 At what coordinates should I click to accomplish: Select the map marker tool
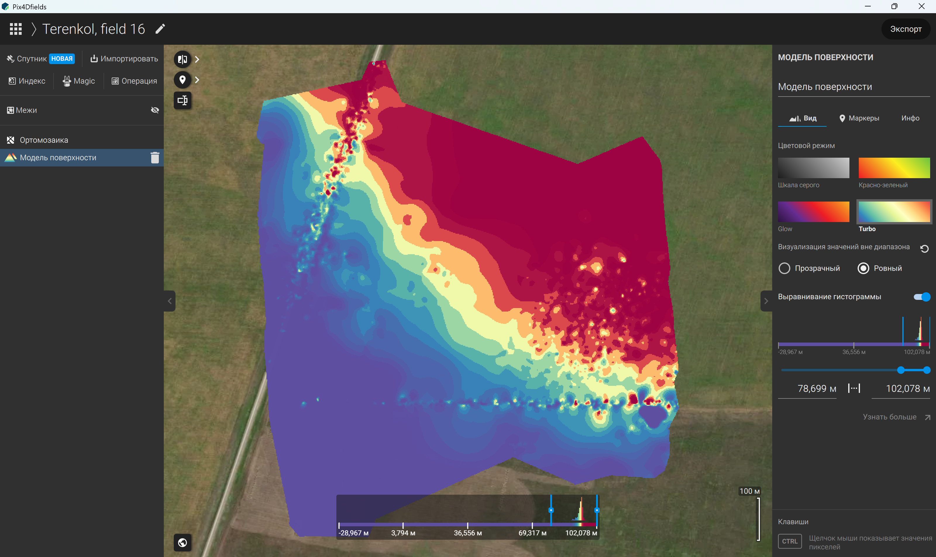point(183,80)
